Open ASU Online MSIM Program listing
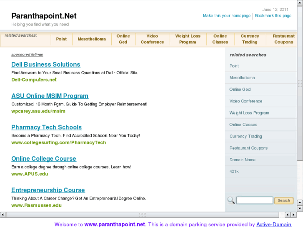 coord(50,96)
